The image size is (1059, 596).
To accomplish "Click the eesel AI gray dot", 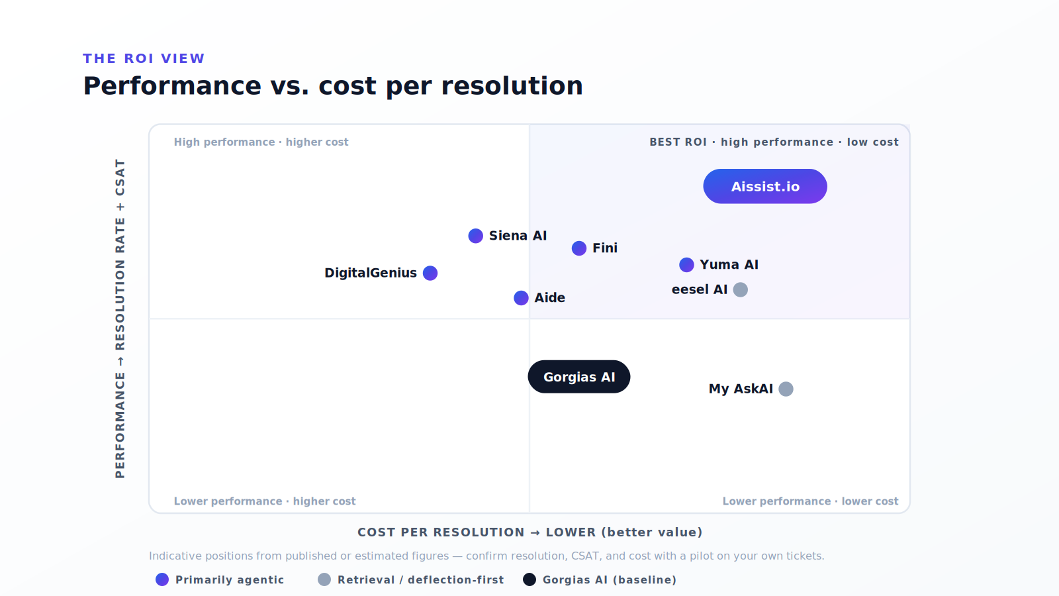I will pyautogui.click(x=741, y=289).
